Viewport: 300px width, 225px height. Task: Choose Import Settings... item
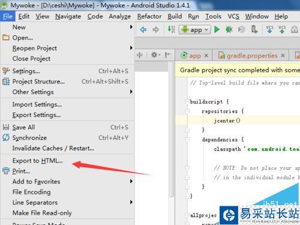[x=67, y=104]
